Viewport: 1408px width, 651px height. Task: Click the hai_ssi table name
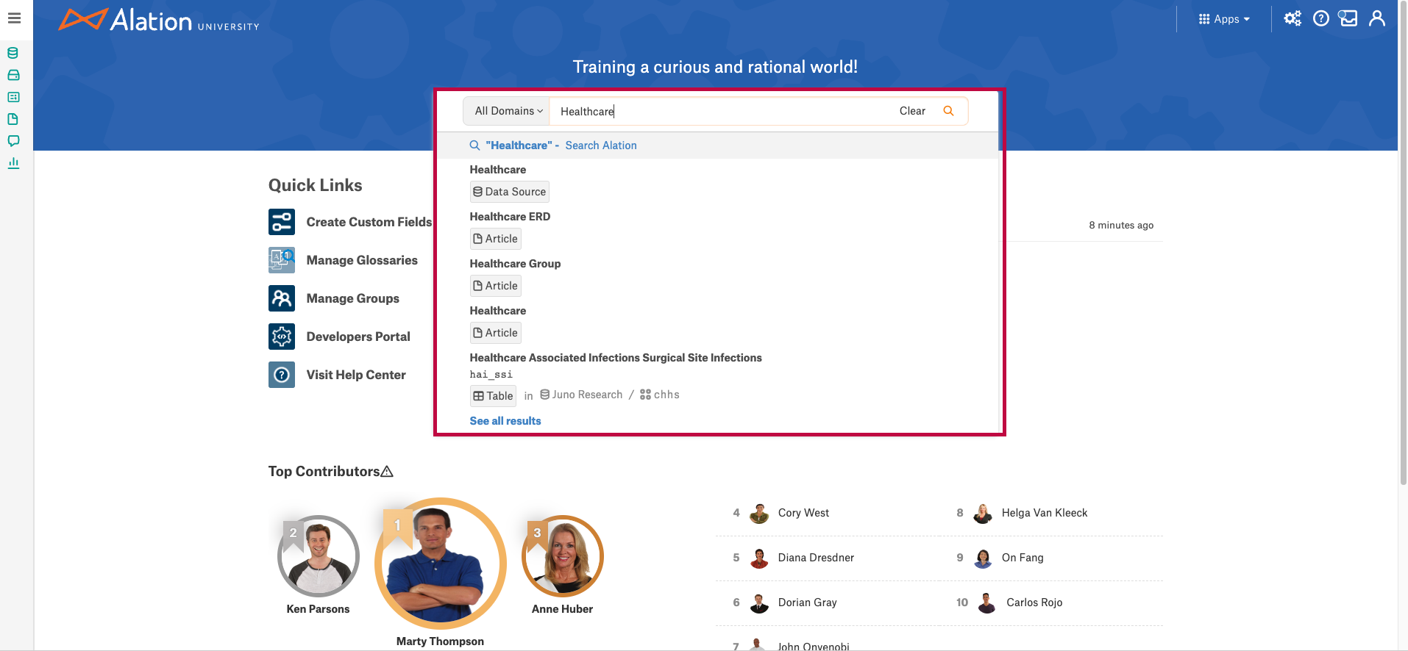tap(491, 375)
